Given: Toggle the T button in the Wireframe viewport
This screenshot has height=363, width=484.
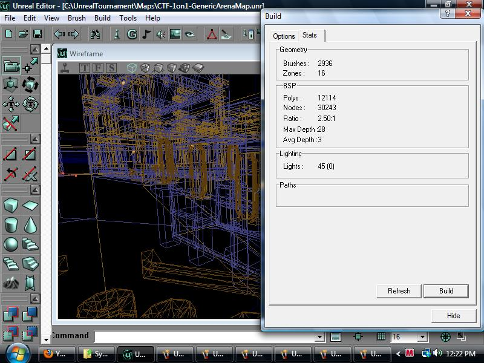Looking at the screenshot, I should coord(85,68).
